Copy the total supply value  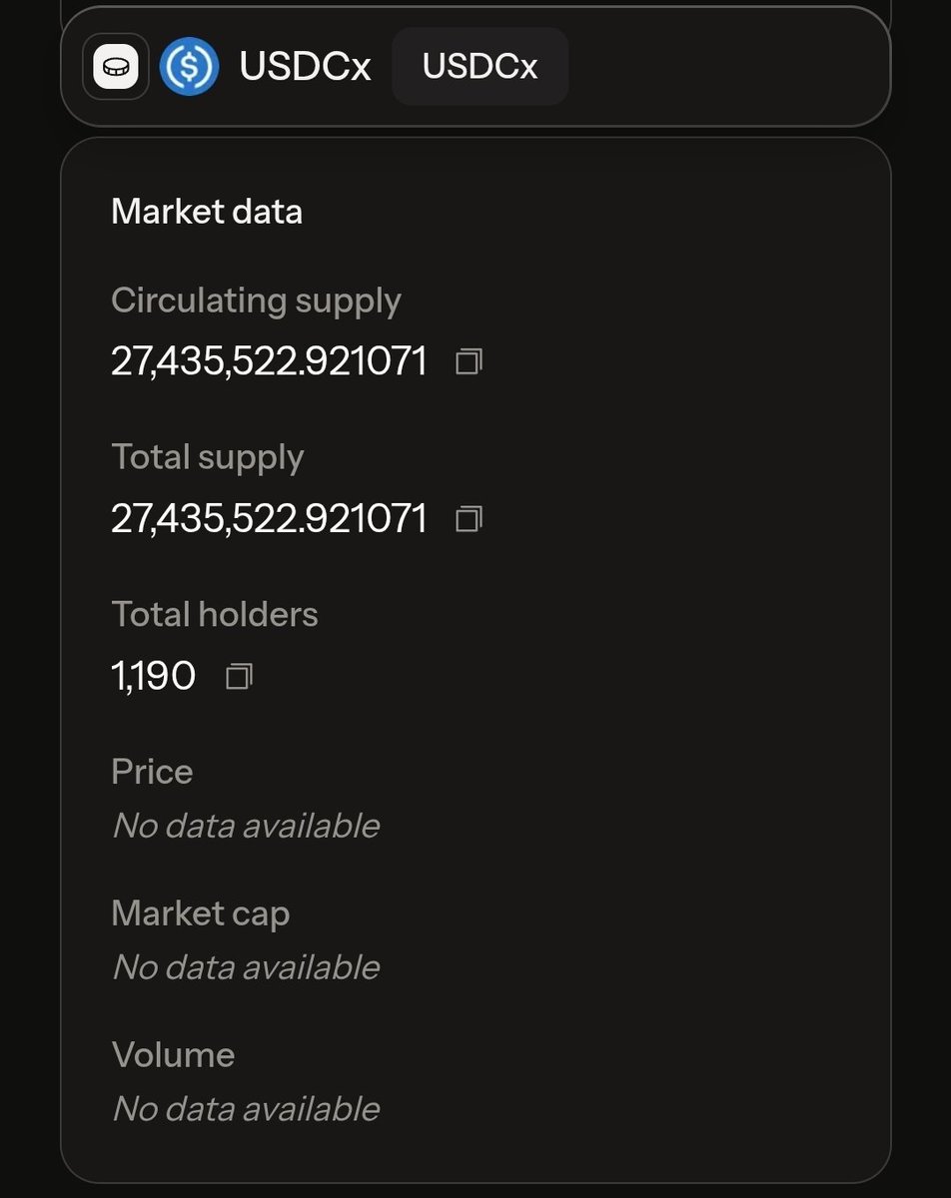pos(469,519)
